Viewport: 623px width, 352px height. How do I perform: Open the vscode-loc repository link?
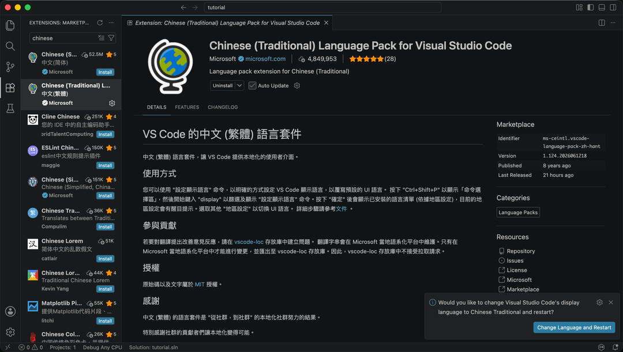click(x=249, y=242)
